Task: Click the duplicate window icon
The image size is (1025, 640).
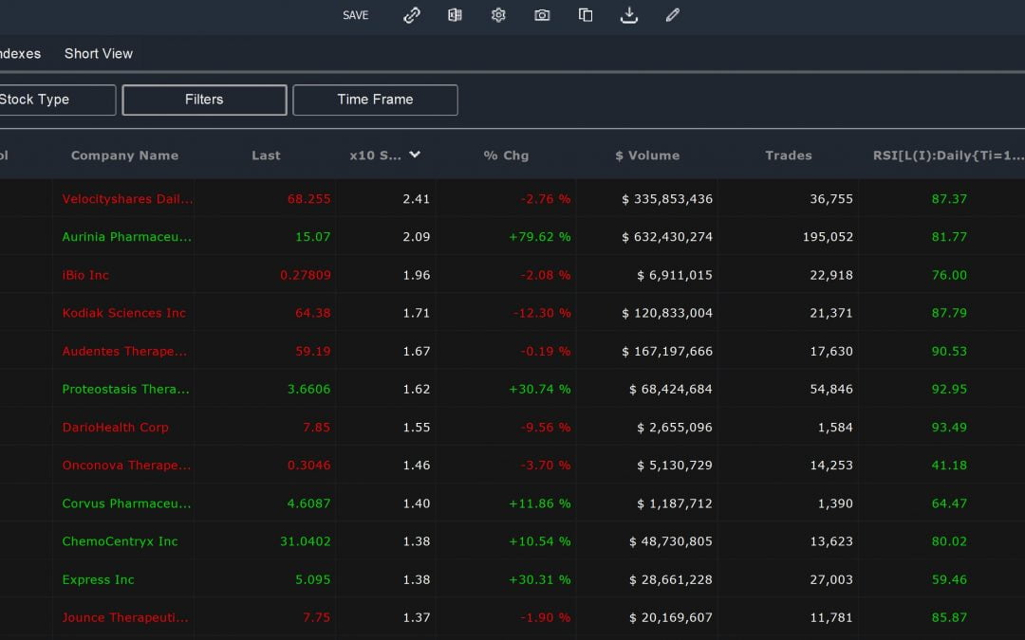Action: coord(586,15)
